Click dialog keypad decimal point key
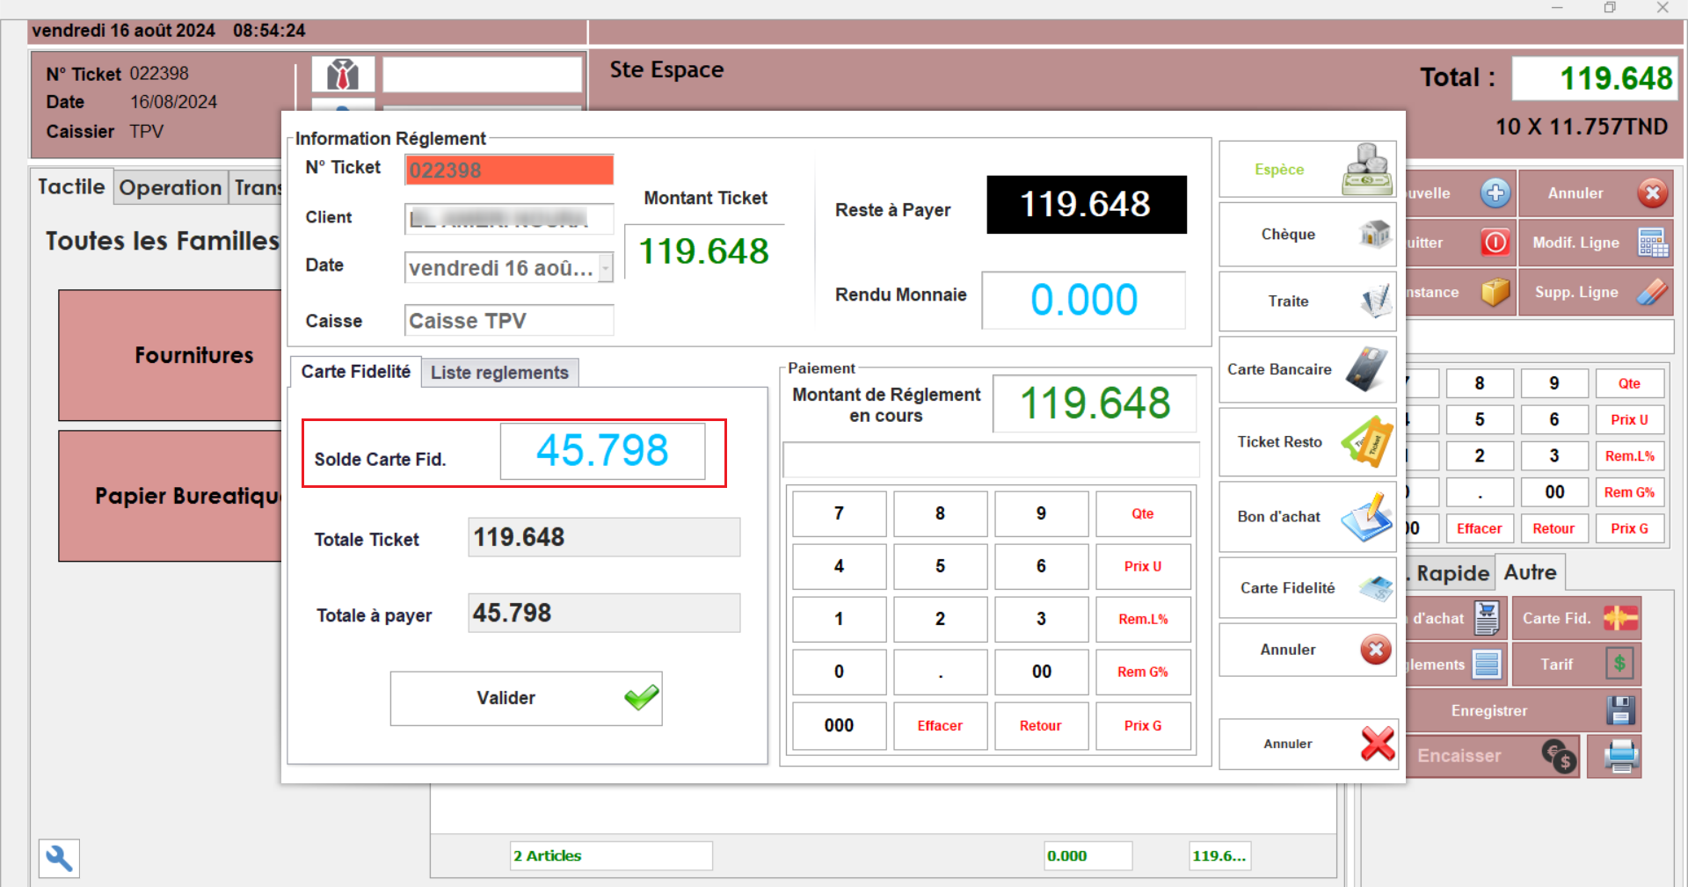1688x887 pixels. click(x=940, y=672)
